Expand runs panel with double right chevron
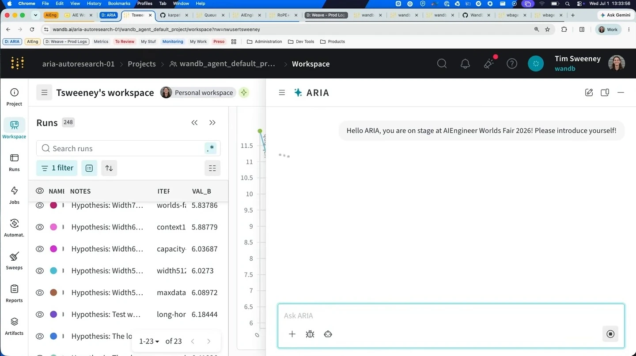This screenshot has height=356, width=636. 212,123
